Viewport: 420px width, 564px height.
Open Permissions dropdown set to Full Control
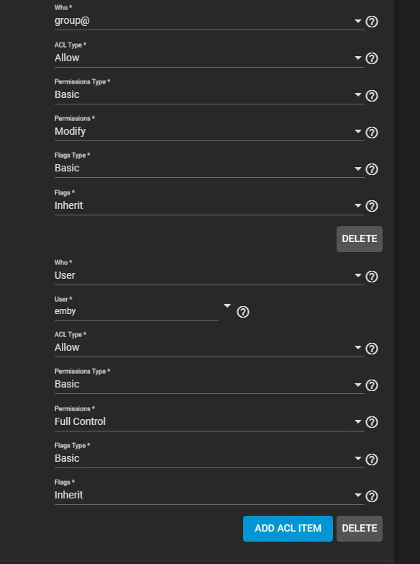point(209,421)
